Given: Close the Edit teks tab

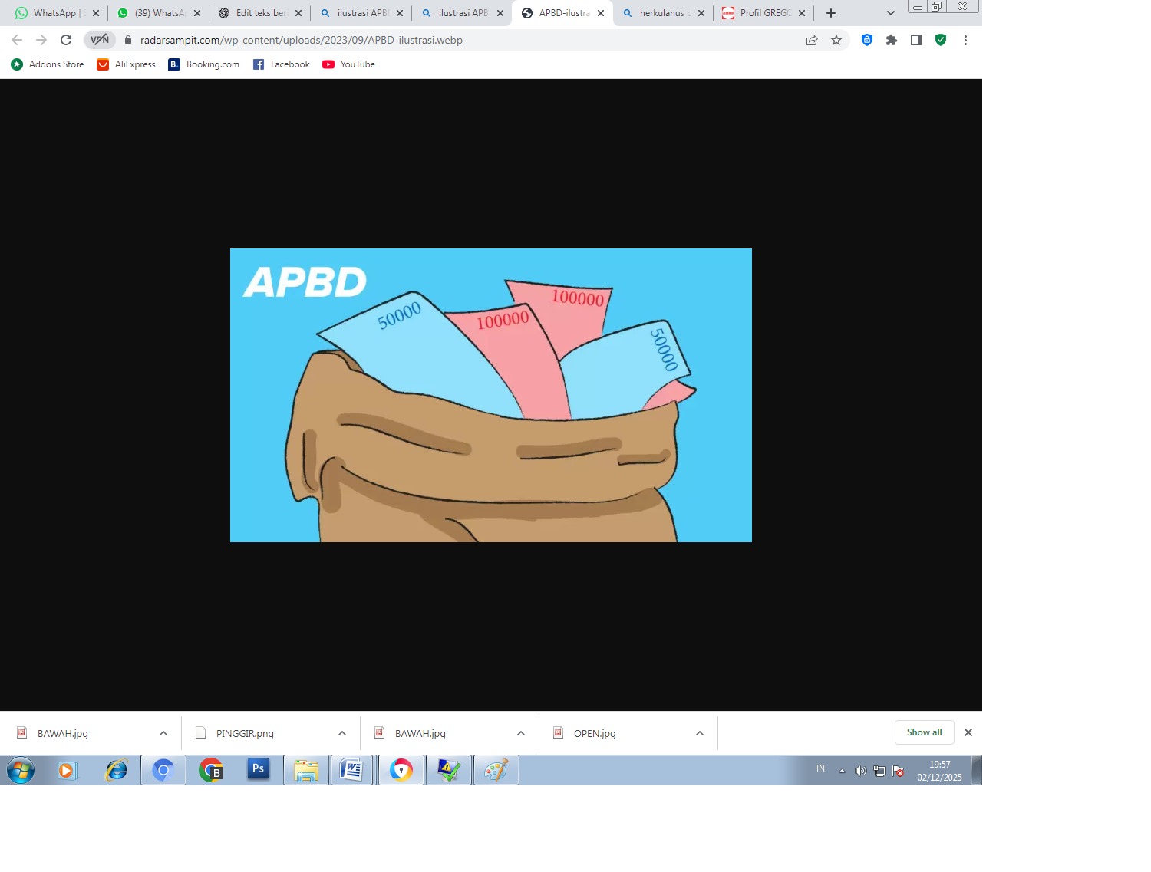Looking at the screenshot, I should point(298,13).
